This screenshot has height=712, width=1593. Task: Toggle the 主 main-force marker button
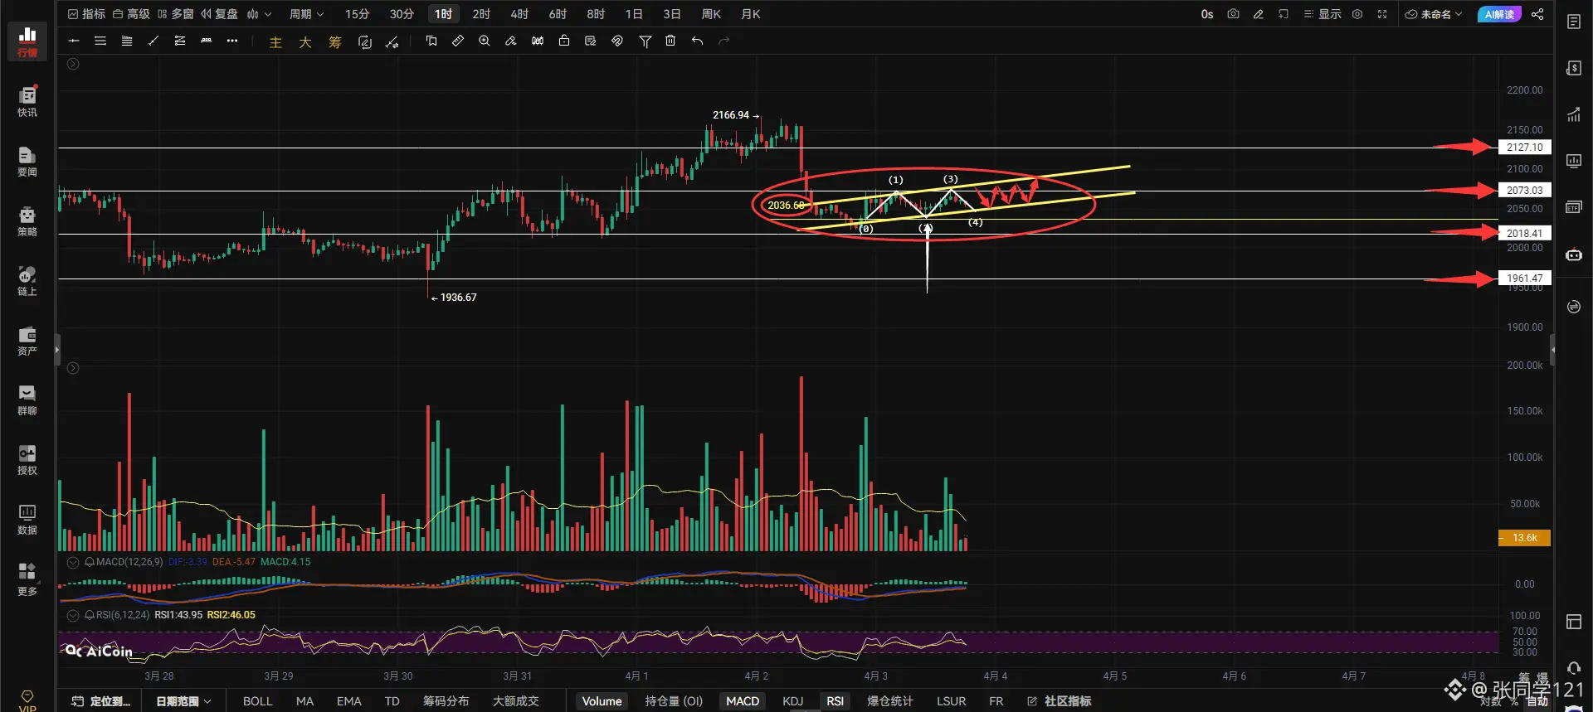point(275,41)
